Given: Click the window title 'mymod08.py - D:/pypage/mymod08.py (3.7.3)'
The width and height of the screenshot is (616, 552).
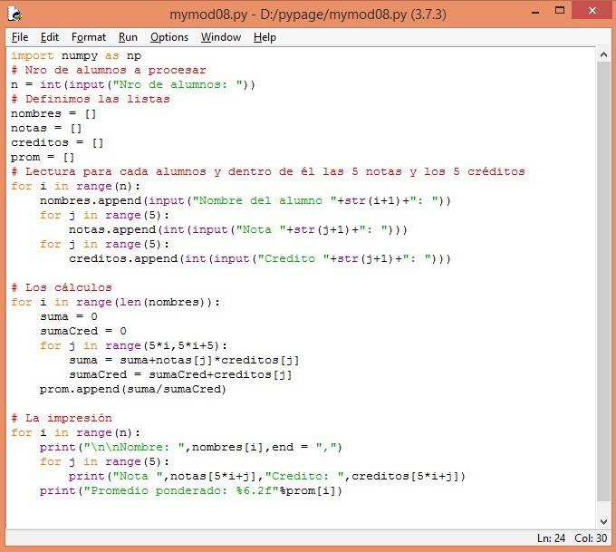Looking at the screenshot, I should (x=308, y=15).
